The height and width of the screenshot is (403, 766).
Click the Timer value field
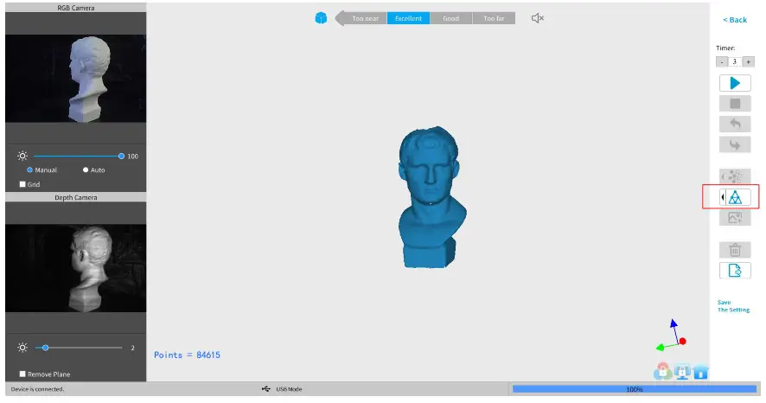[x=735, y=62]
